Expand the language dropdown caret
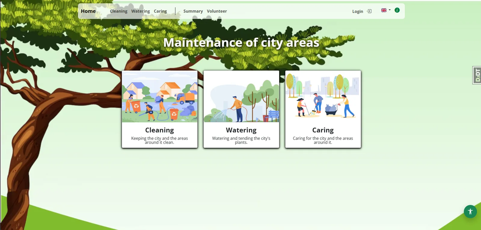The image size is (481, 230). pos(390,10)
